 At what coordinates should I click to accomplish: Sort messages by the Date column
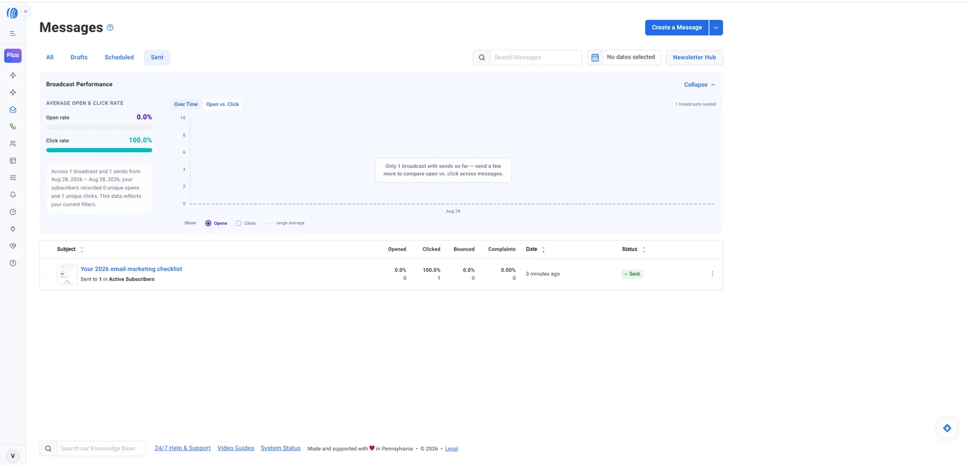click(535, 249)
